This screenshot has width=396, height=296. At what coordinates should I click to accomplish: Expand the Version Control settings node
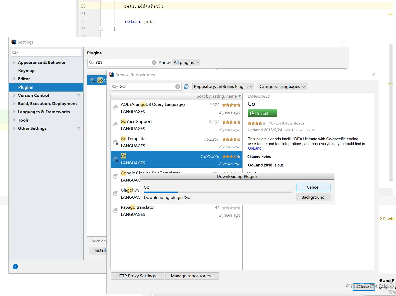coord(14,96)
